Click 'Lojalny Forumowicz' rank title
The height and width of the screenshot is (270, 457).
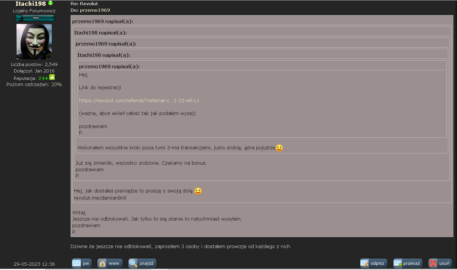click(x=34, y=11)
